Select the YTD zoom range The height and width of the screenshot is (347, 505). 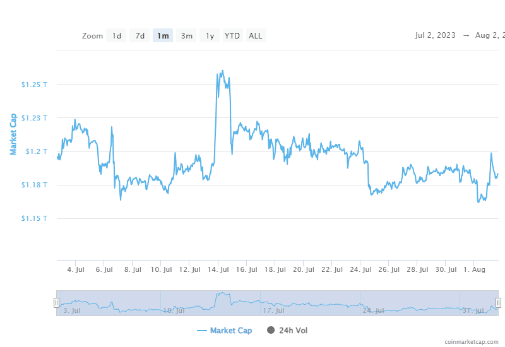point(232,36)
